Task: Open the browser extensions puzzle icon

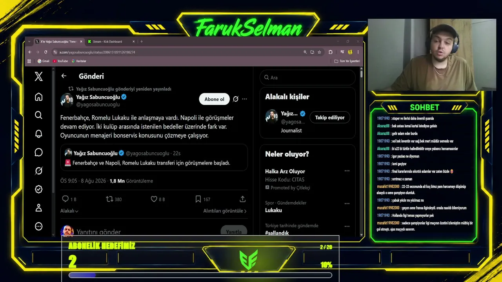Action: click(330, 52)
